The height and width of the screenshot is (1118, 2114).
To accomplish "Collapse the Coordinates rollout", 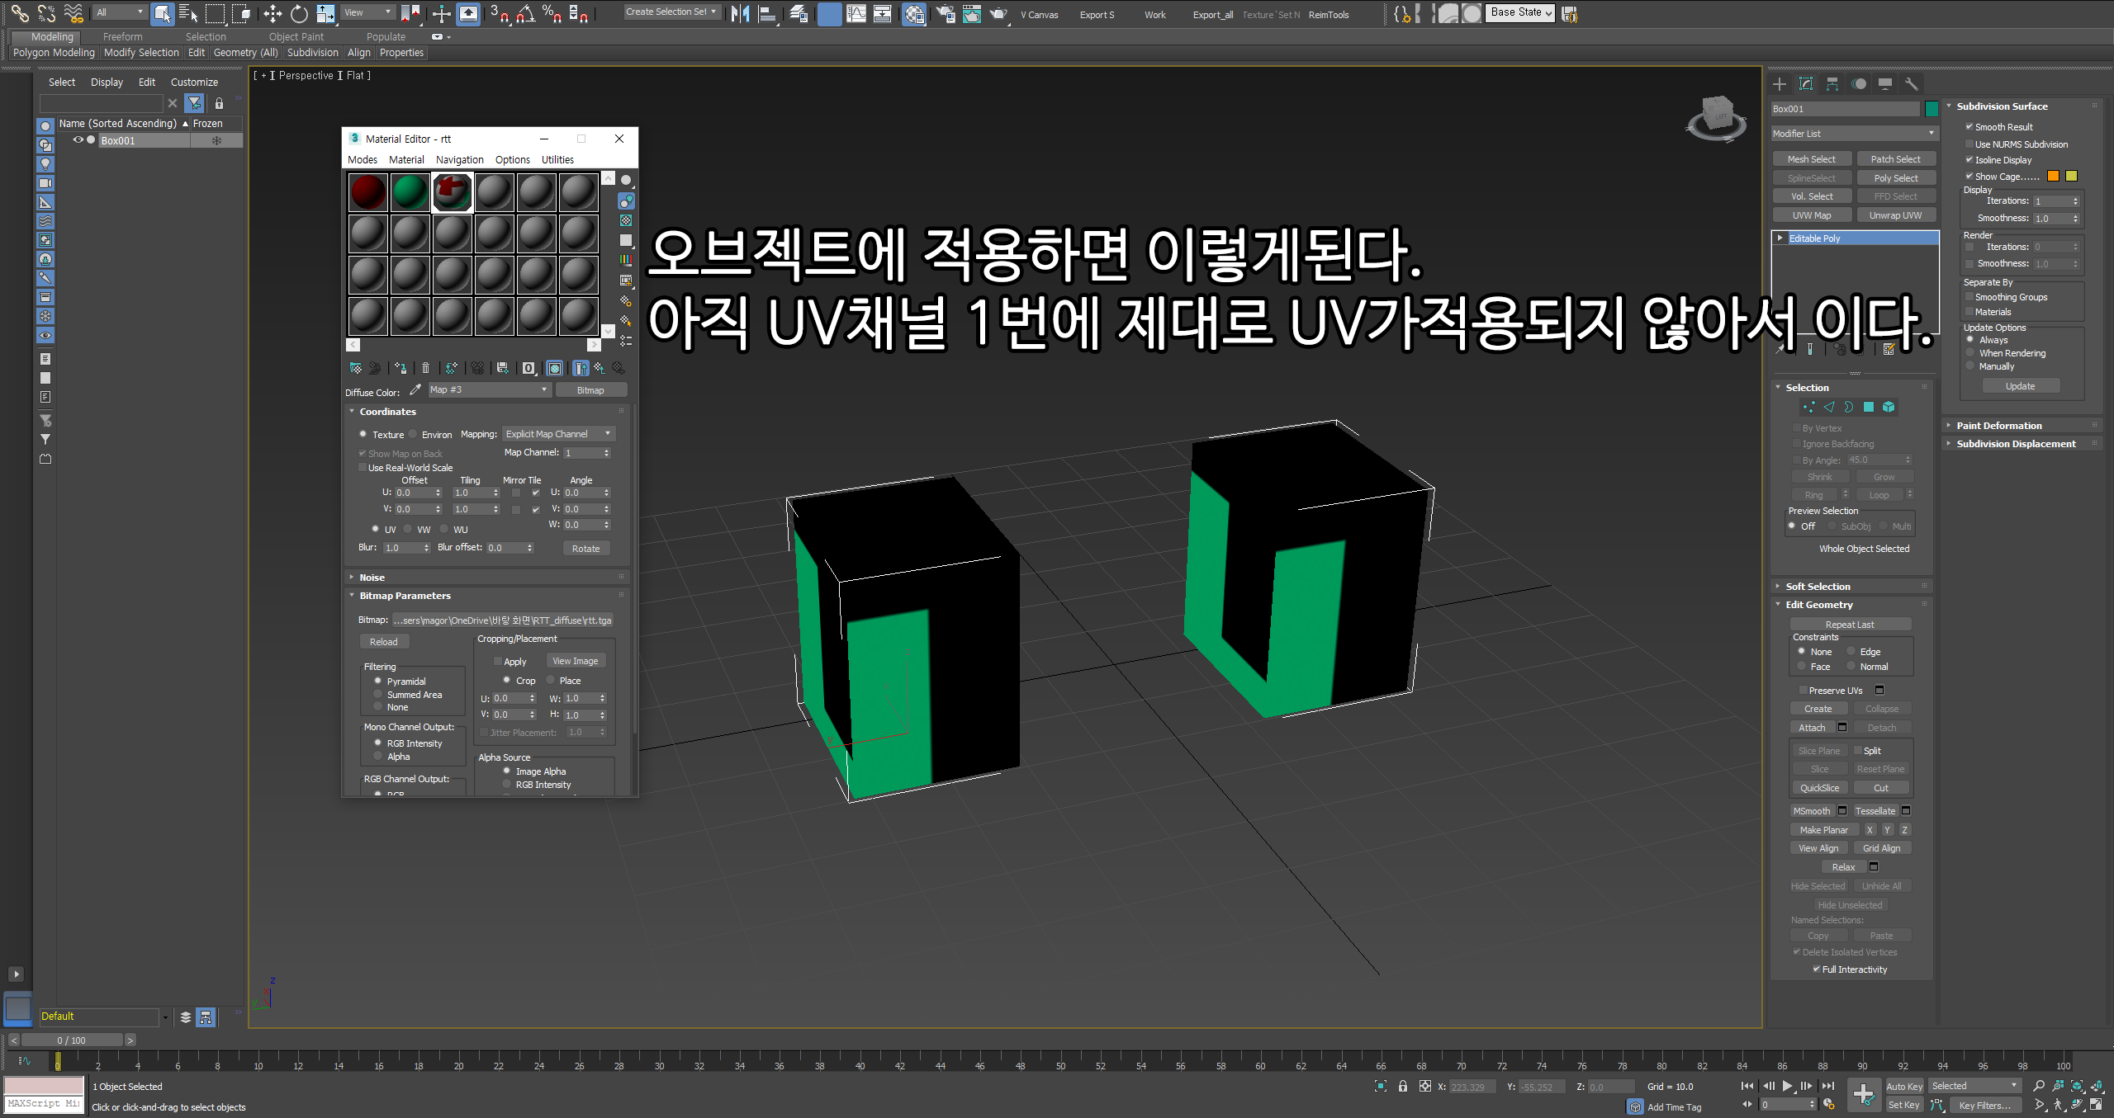I will [386, 412].
